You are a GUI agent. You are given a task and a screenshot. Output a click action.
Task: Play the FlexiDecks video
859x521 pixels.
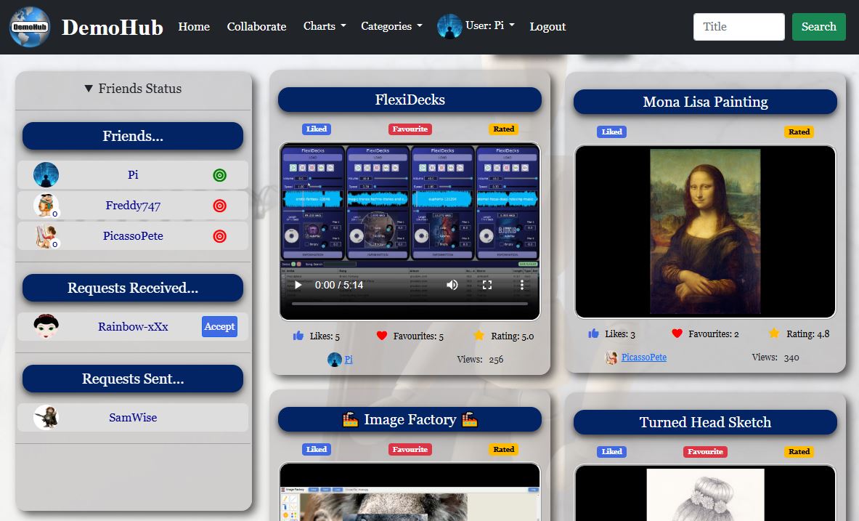point(298,286)
